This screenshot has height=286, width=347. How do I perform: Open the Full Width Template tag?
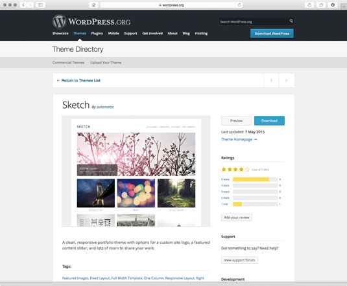pos(126,278)
